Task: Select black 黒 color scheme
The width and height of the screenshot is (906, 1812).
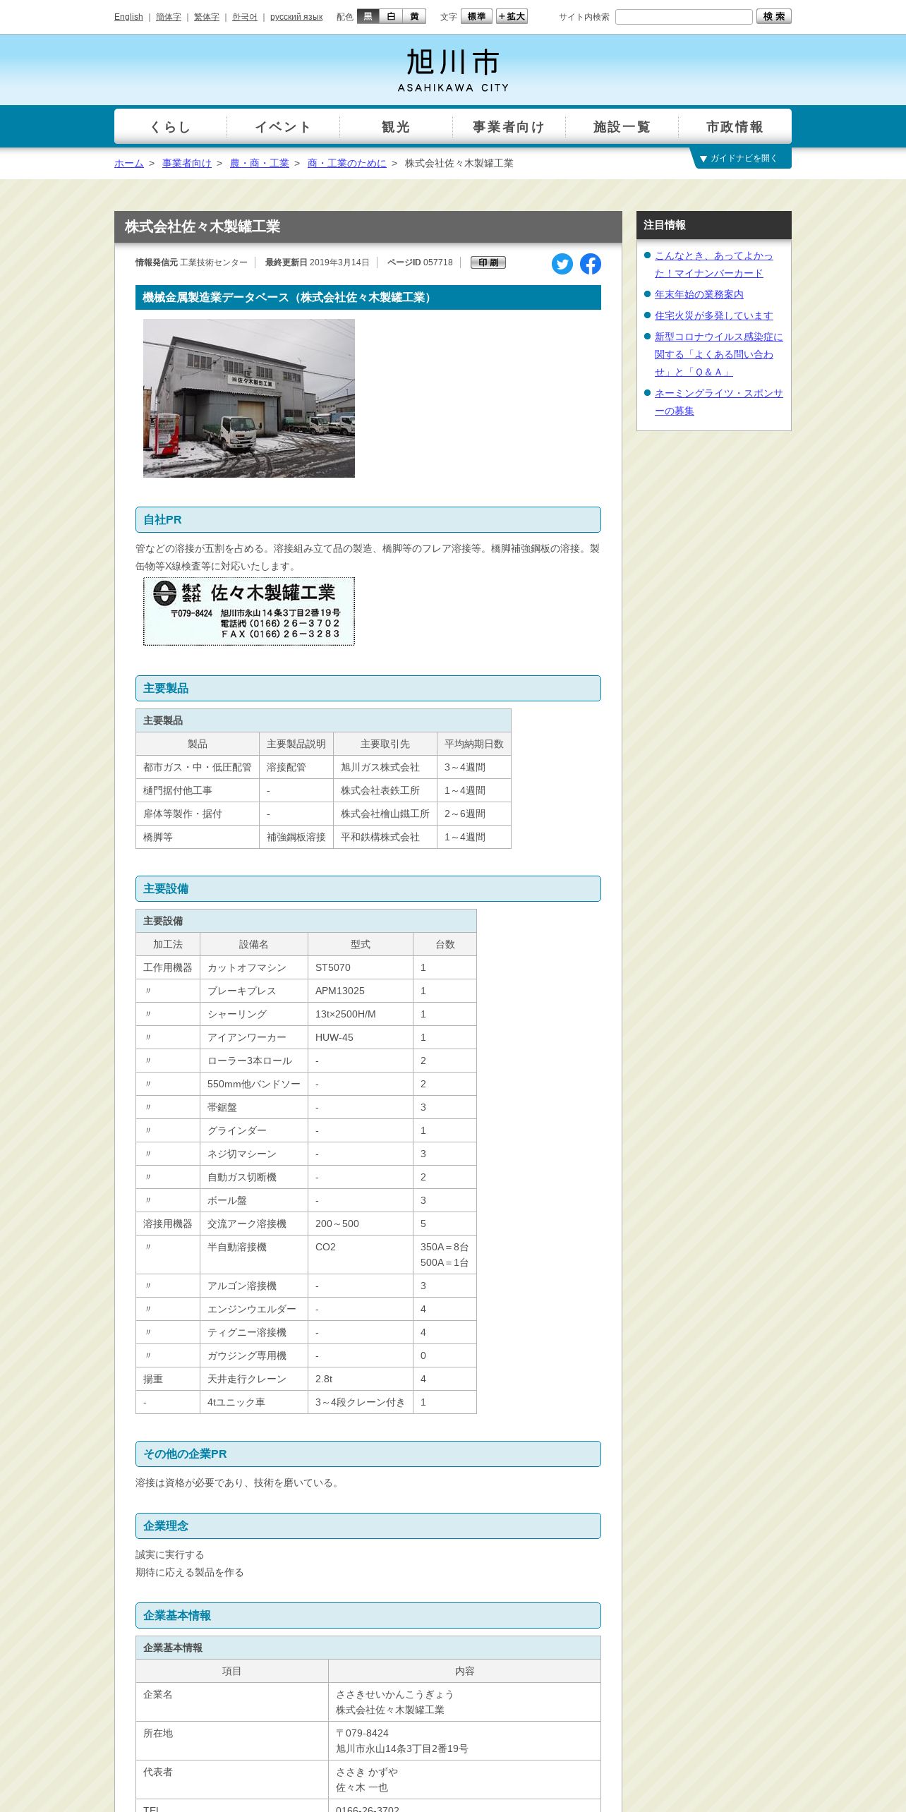Action: click(368, 16)
